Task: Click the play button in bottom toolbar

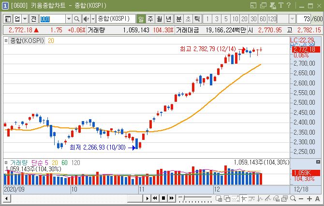Action: click(147, 199)
